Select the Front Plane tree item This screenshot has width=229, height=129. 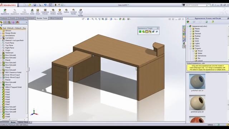tap(10, 43)
